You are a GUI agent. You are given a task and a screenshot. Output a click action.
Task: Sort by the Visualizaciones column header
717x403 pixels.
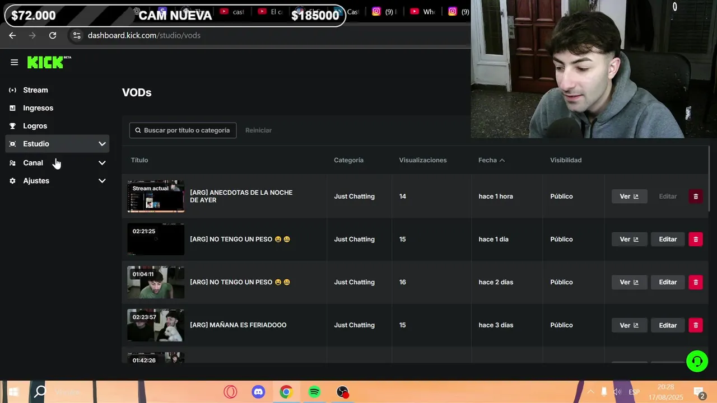point(423,160)
